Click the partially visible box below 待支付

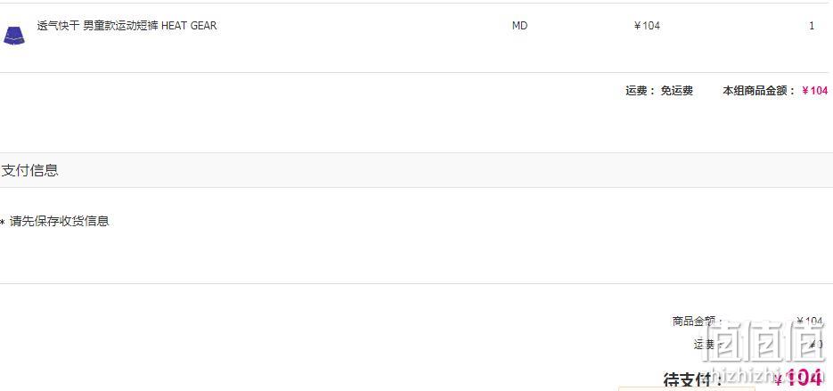(686, 389)
